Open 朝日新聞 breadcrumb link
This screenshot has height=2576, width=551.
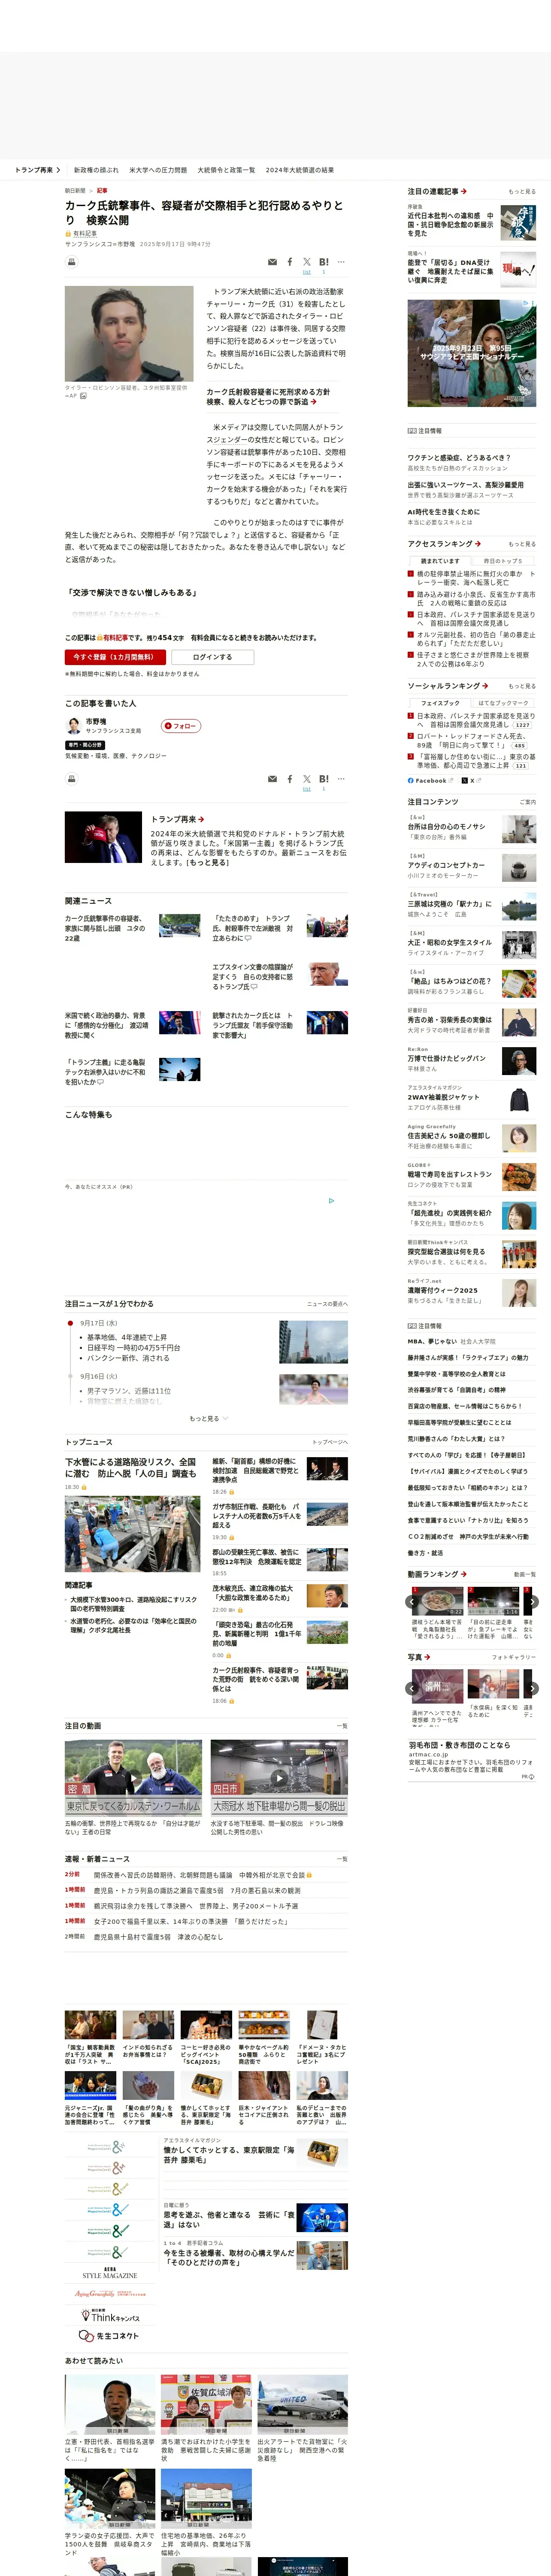pos(75,190)
